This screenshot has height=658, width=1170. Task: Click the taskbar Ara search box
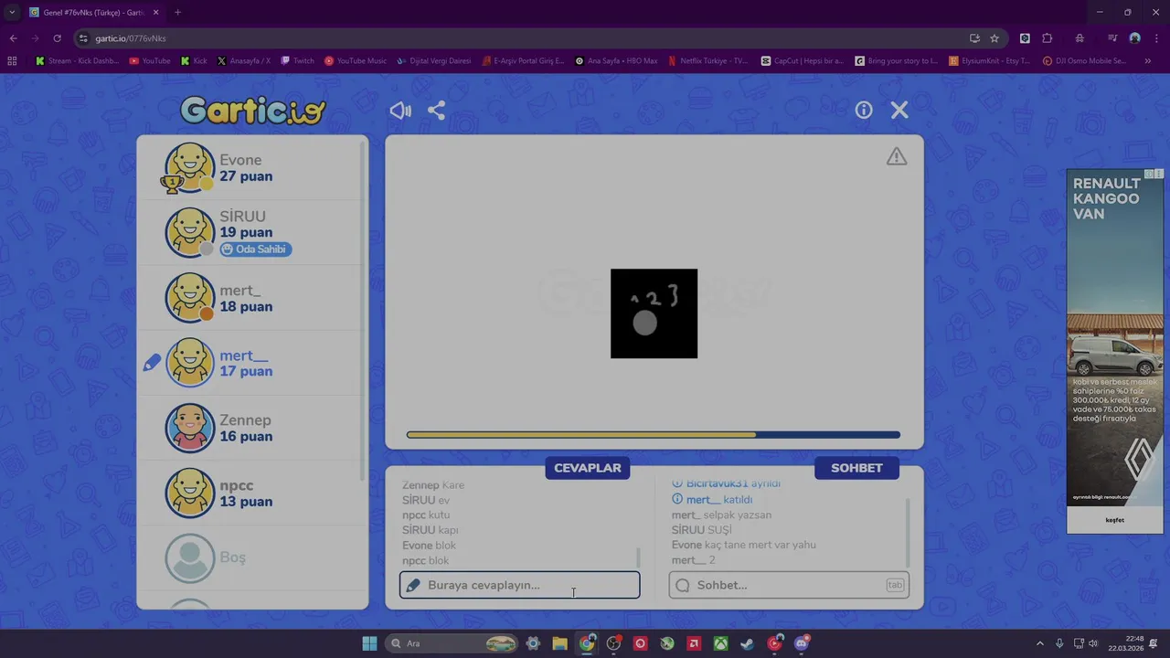click(452, 643)
